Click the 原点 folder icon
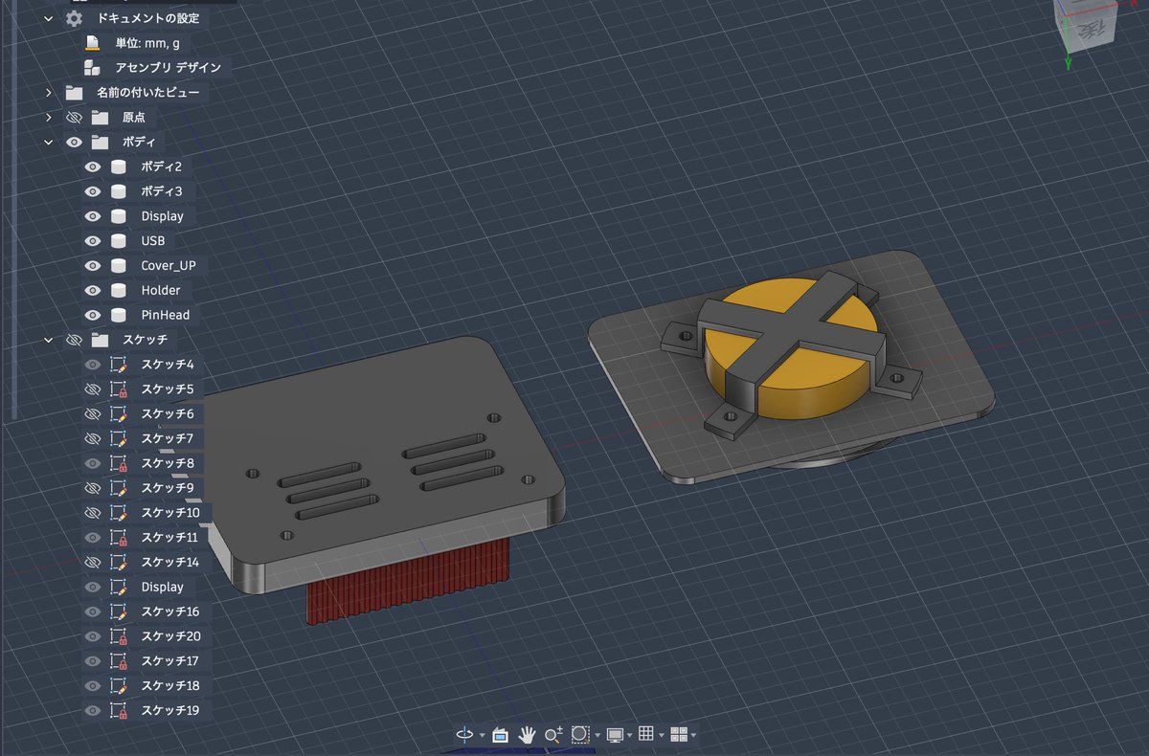This screenshot has width=1149, height=756. coord(100,118)
